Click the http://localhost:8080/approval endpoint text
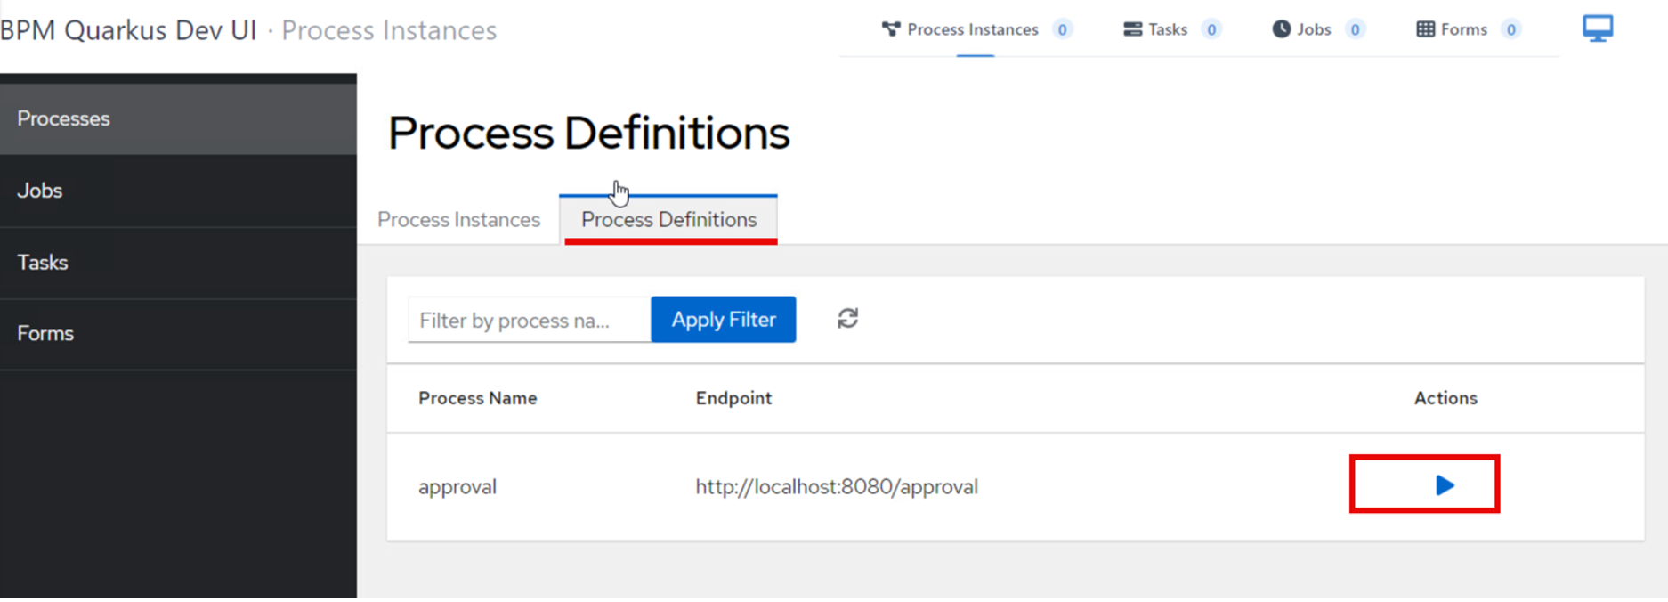The image size is (1668, 602). click(837, 487)
